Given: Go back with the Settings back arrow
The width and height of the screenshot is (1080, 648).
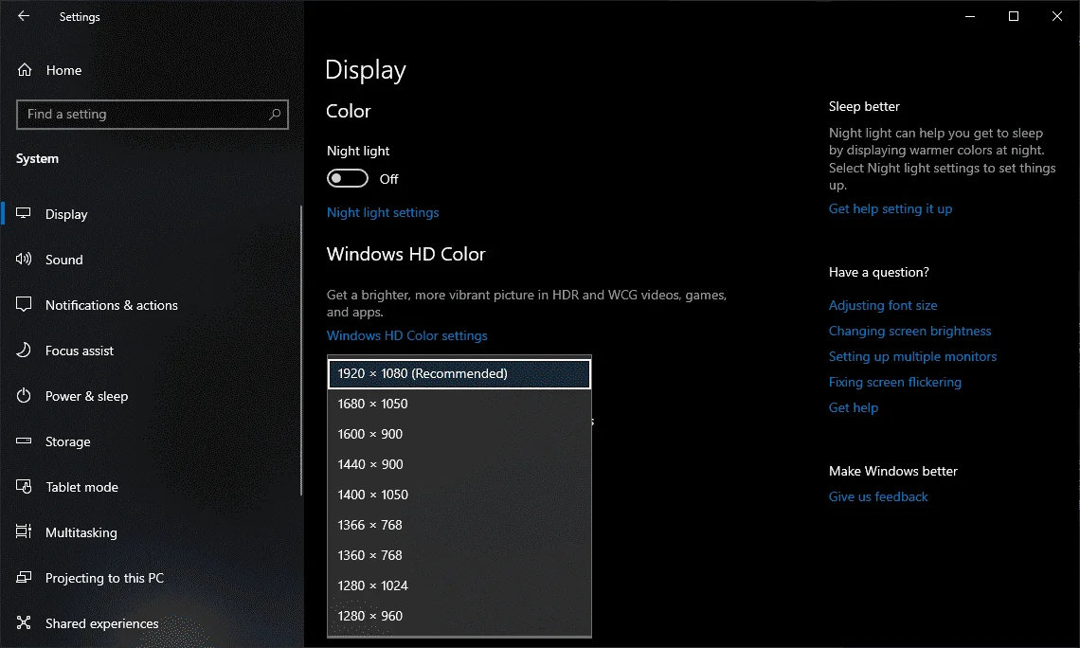Looking at the screenshot, I should [24, 16].
